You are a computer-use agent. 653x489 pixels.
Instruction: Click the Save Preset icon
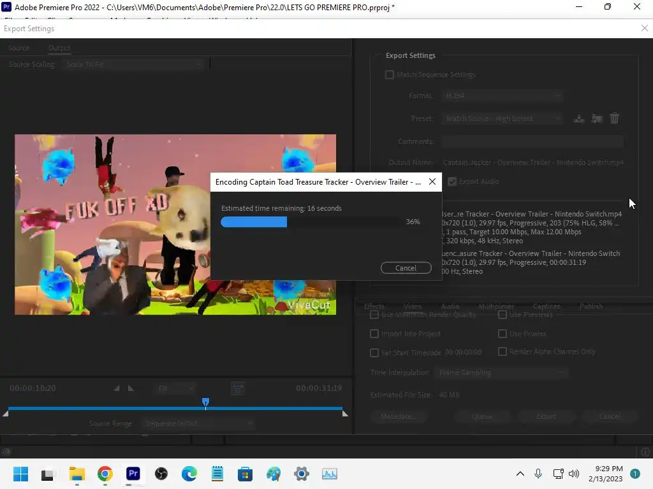(579, 119)
